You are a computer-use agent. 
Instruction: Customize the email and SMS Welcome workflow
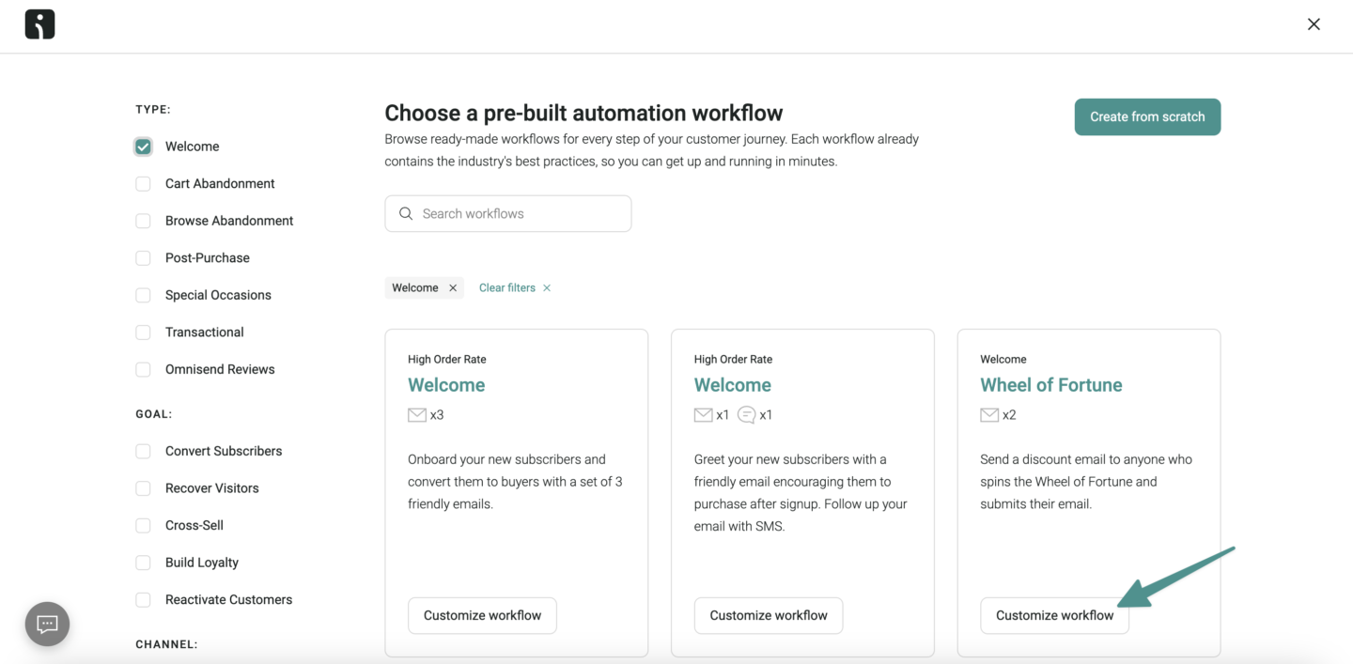769,615
